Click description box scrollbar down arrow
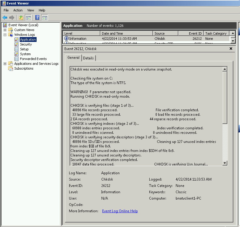The image size is (240, 227). pyautogui.click(x=225, y=163)
